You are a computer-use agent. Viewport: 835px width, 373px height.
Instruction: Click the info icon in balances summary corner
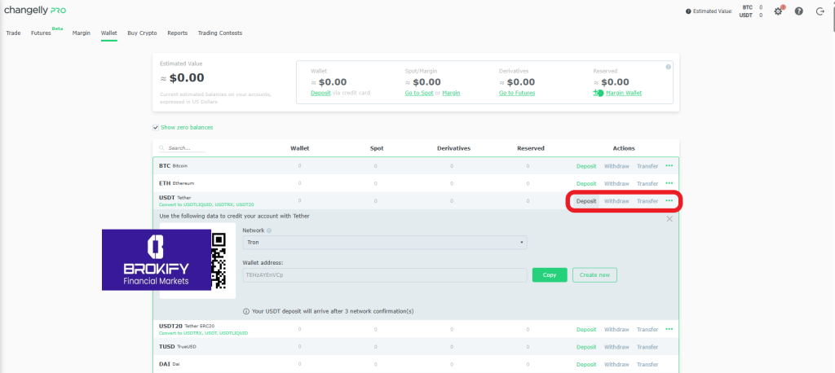668,67
